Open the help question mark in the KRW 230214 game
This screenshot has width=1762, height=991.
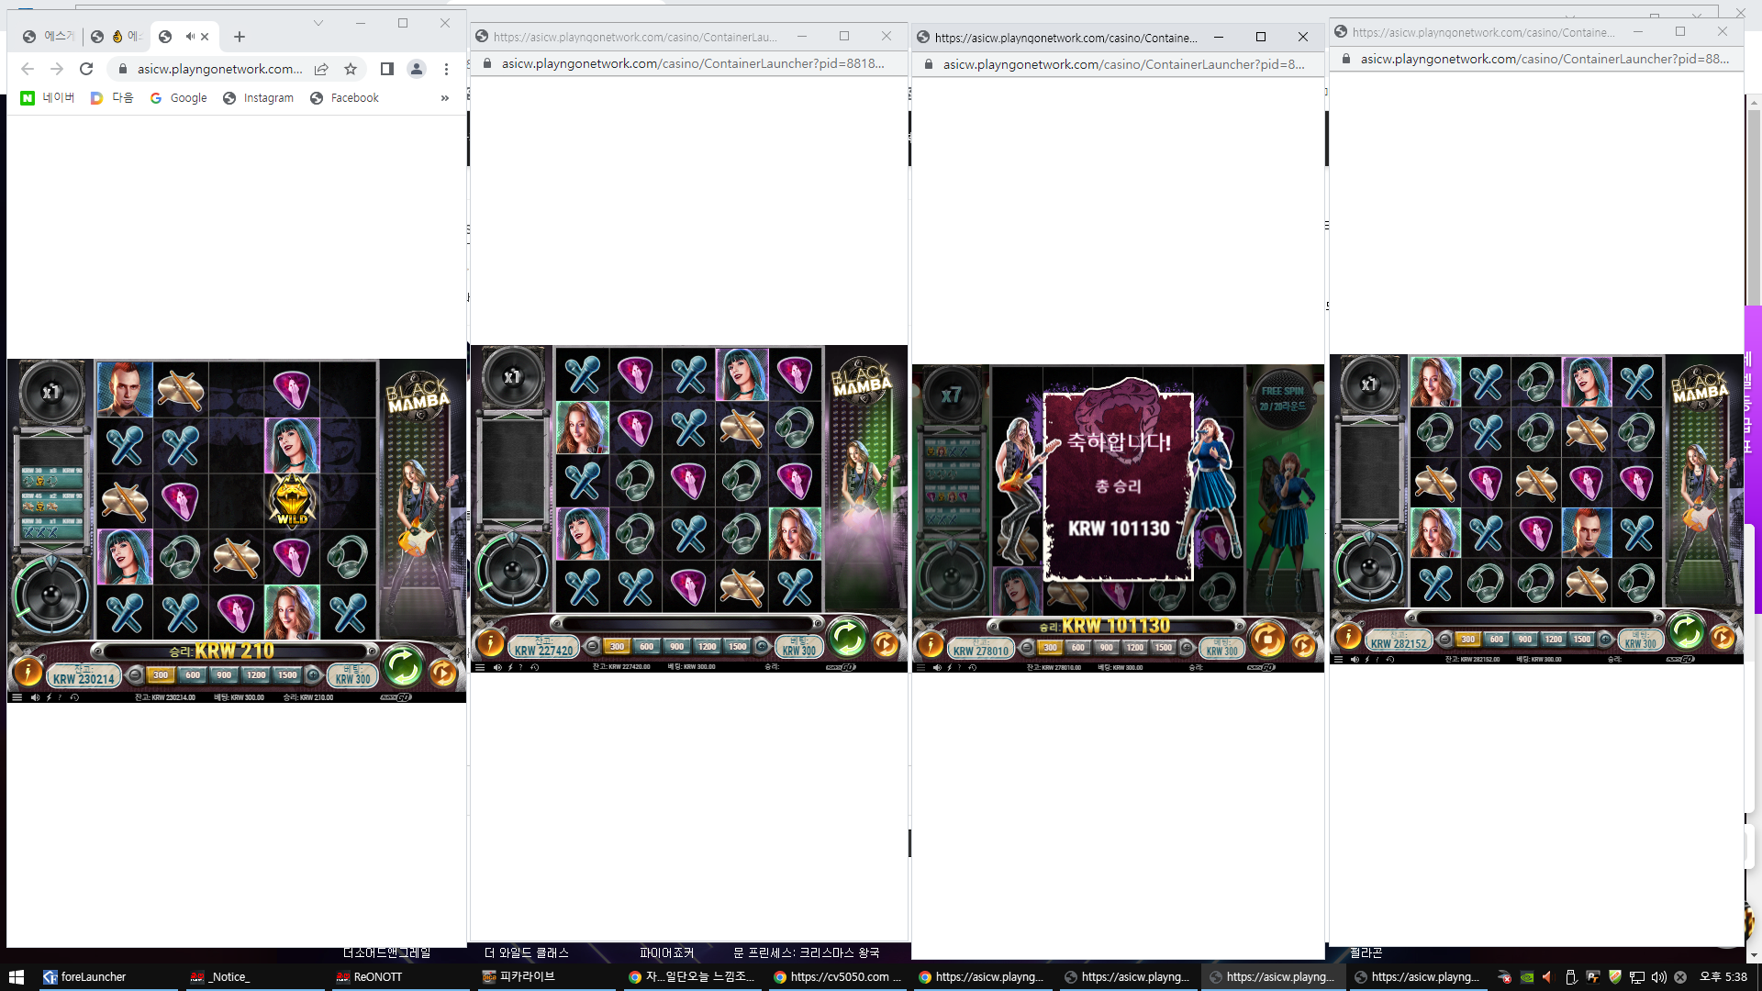tap(61, 697)
